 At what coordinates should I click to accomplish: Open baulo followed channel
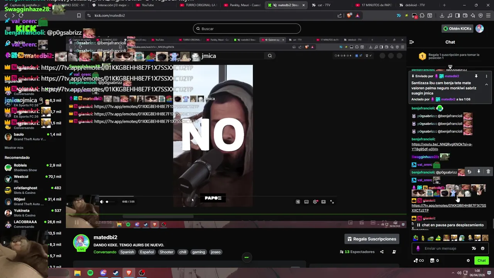(33, 137)
